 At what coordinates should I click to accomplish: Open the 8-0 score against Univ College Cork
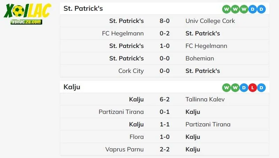(x=165, y=21)
